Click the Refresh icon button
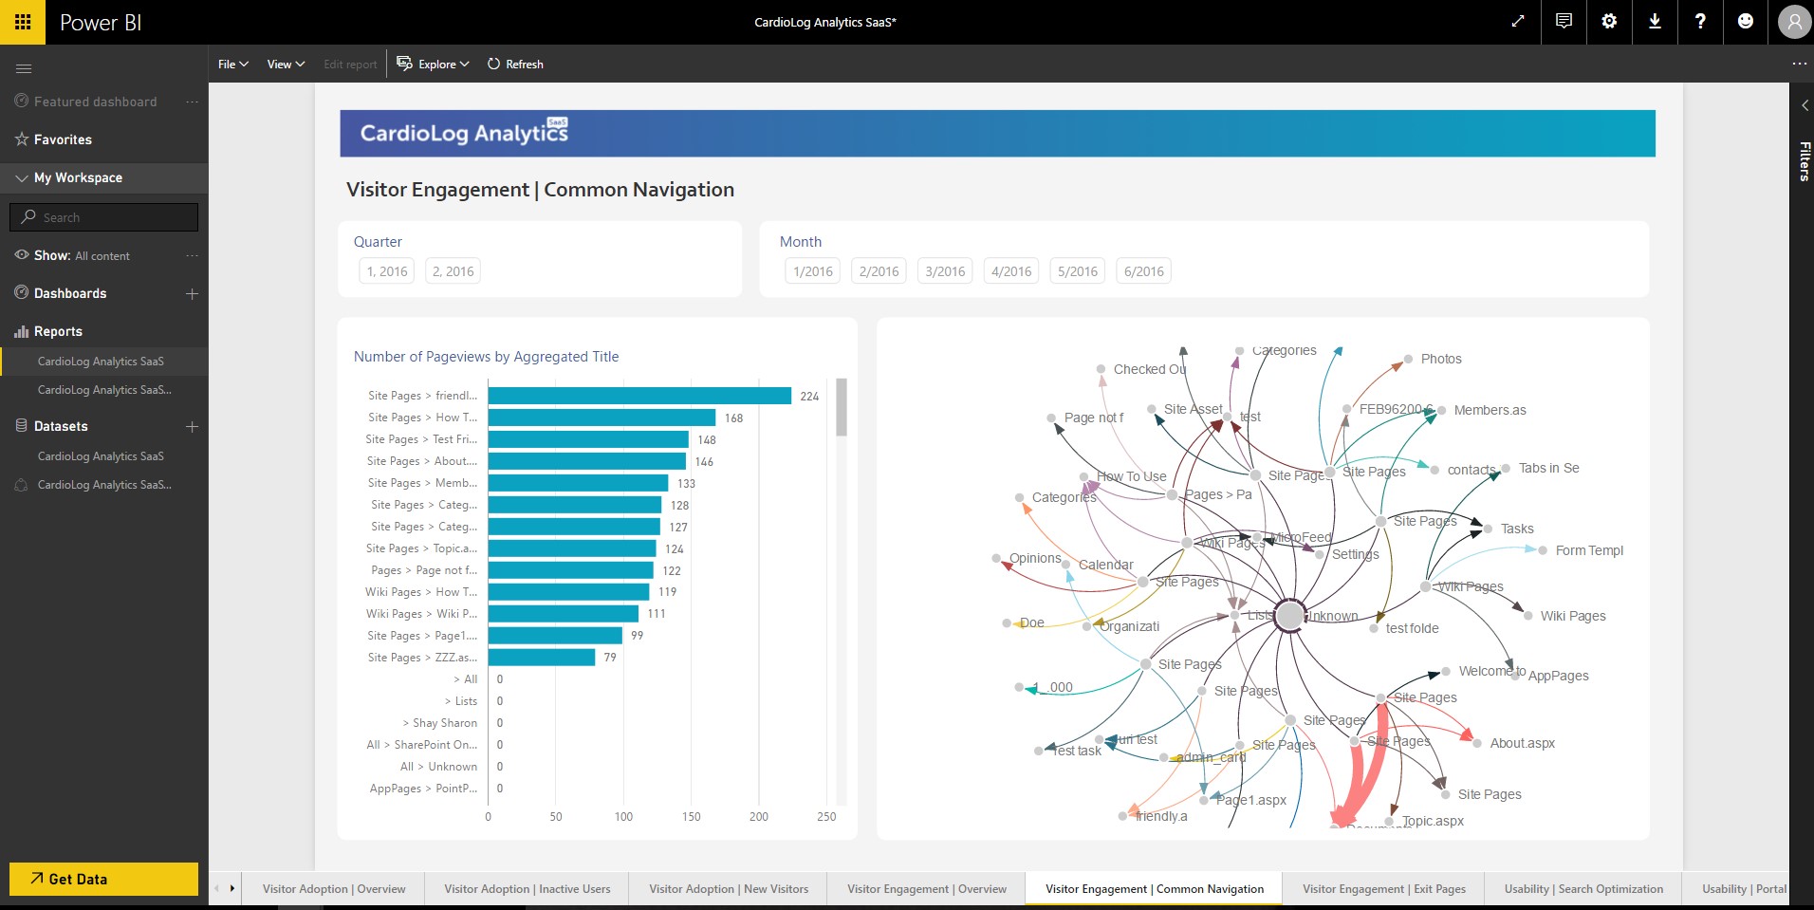1814x910 pixels. (x=515, y=64)
